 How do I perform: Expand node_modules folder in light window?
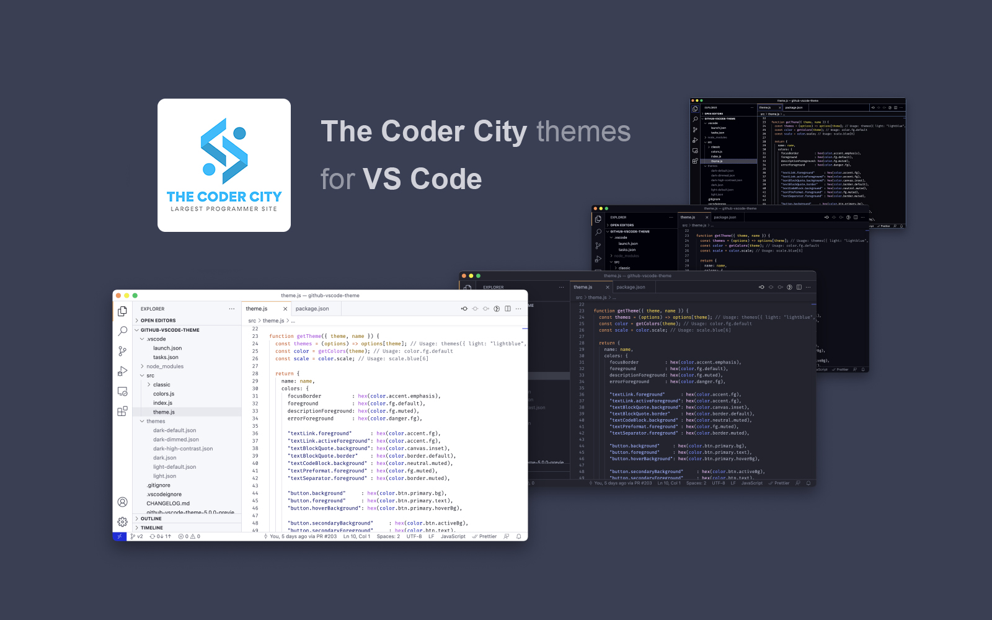[x=187, y=366]
